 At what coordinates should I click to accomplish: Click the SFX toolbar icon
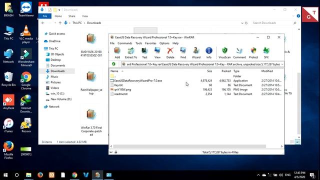(x=266, y=53)
